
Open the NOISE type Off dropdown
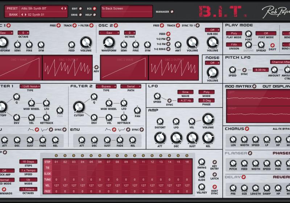click(x=212, y=63)
